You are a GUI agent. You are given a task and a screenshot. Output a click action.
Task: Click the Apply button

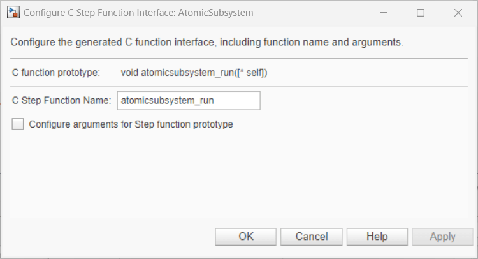[x=442, y=237]
